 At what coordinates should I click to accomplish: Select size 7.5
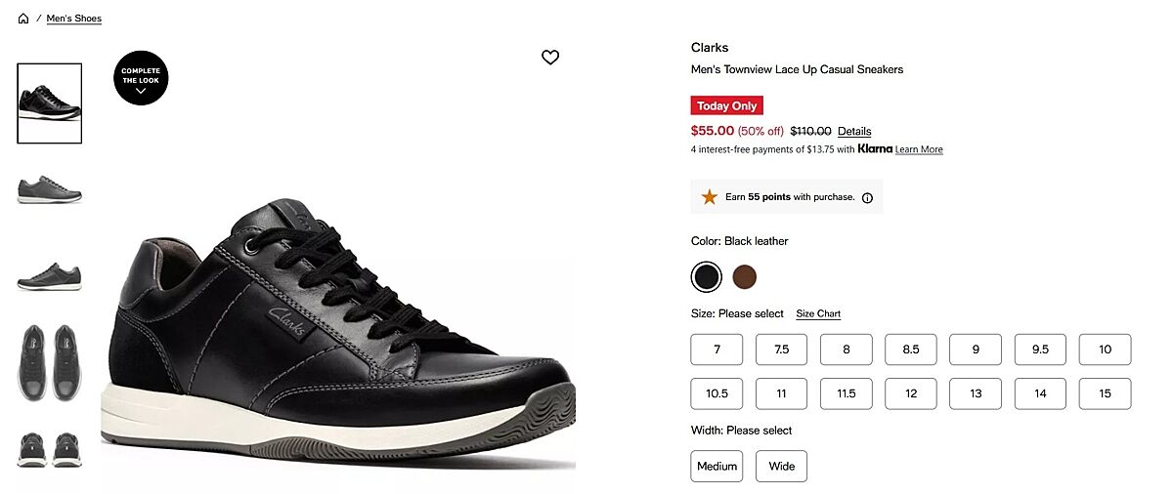(x=781, y=350)
